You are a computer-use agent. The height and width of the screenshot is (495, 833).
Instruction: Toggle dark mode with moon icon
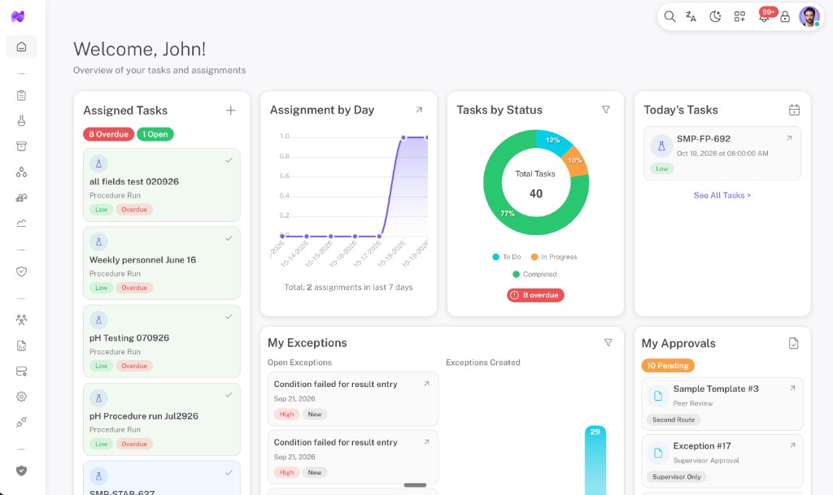tap(715, 17)
